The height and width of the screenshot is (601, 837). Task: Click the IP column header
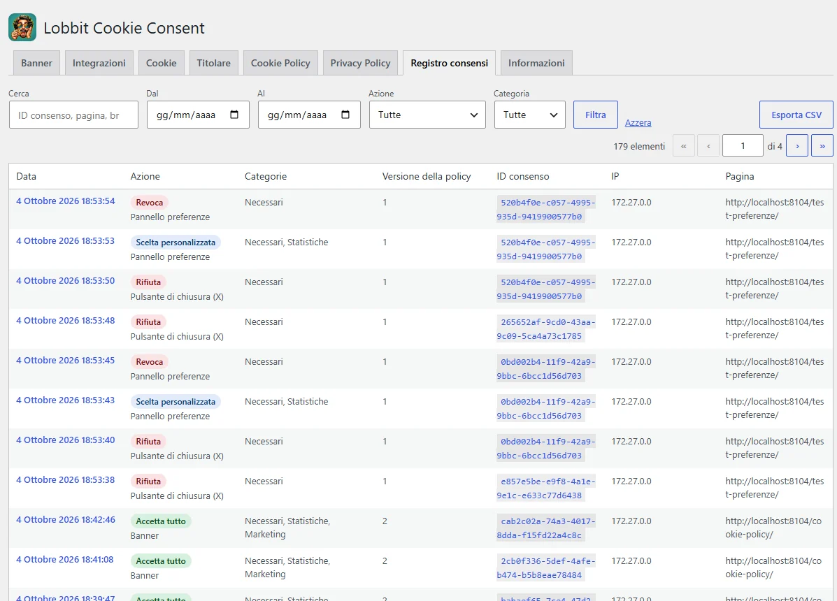[615, 177]
